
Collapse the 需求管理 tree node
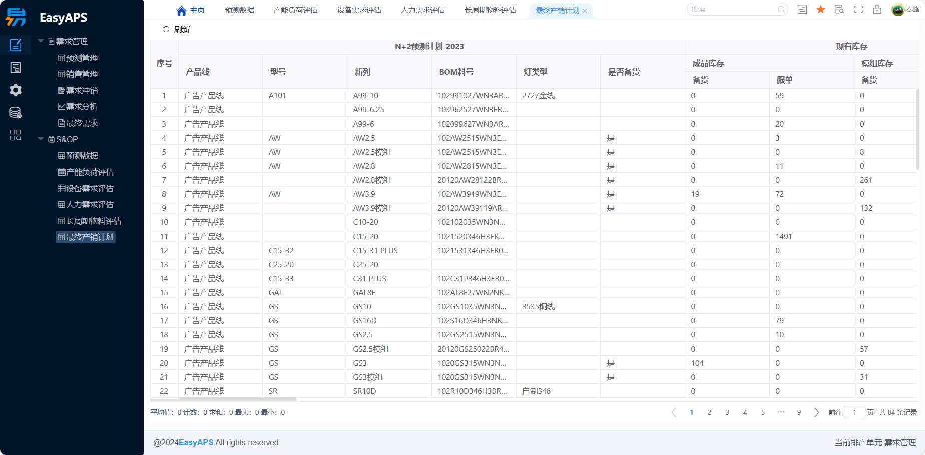41,41
